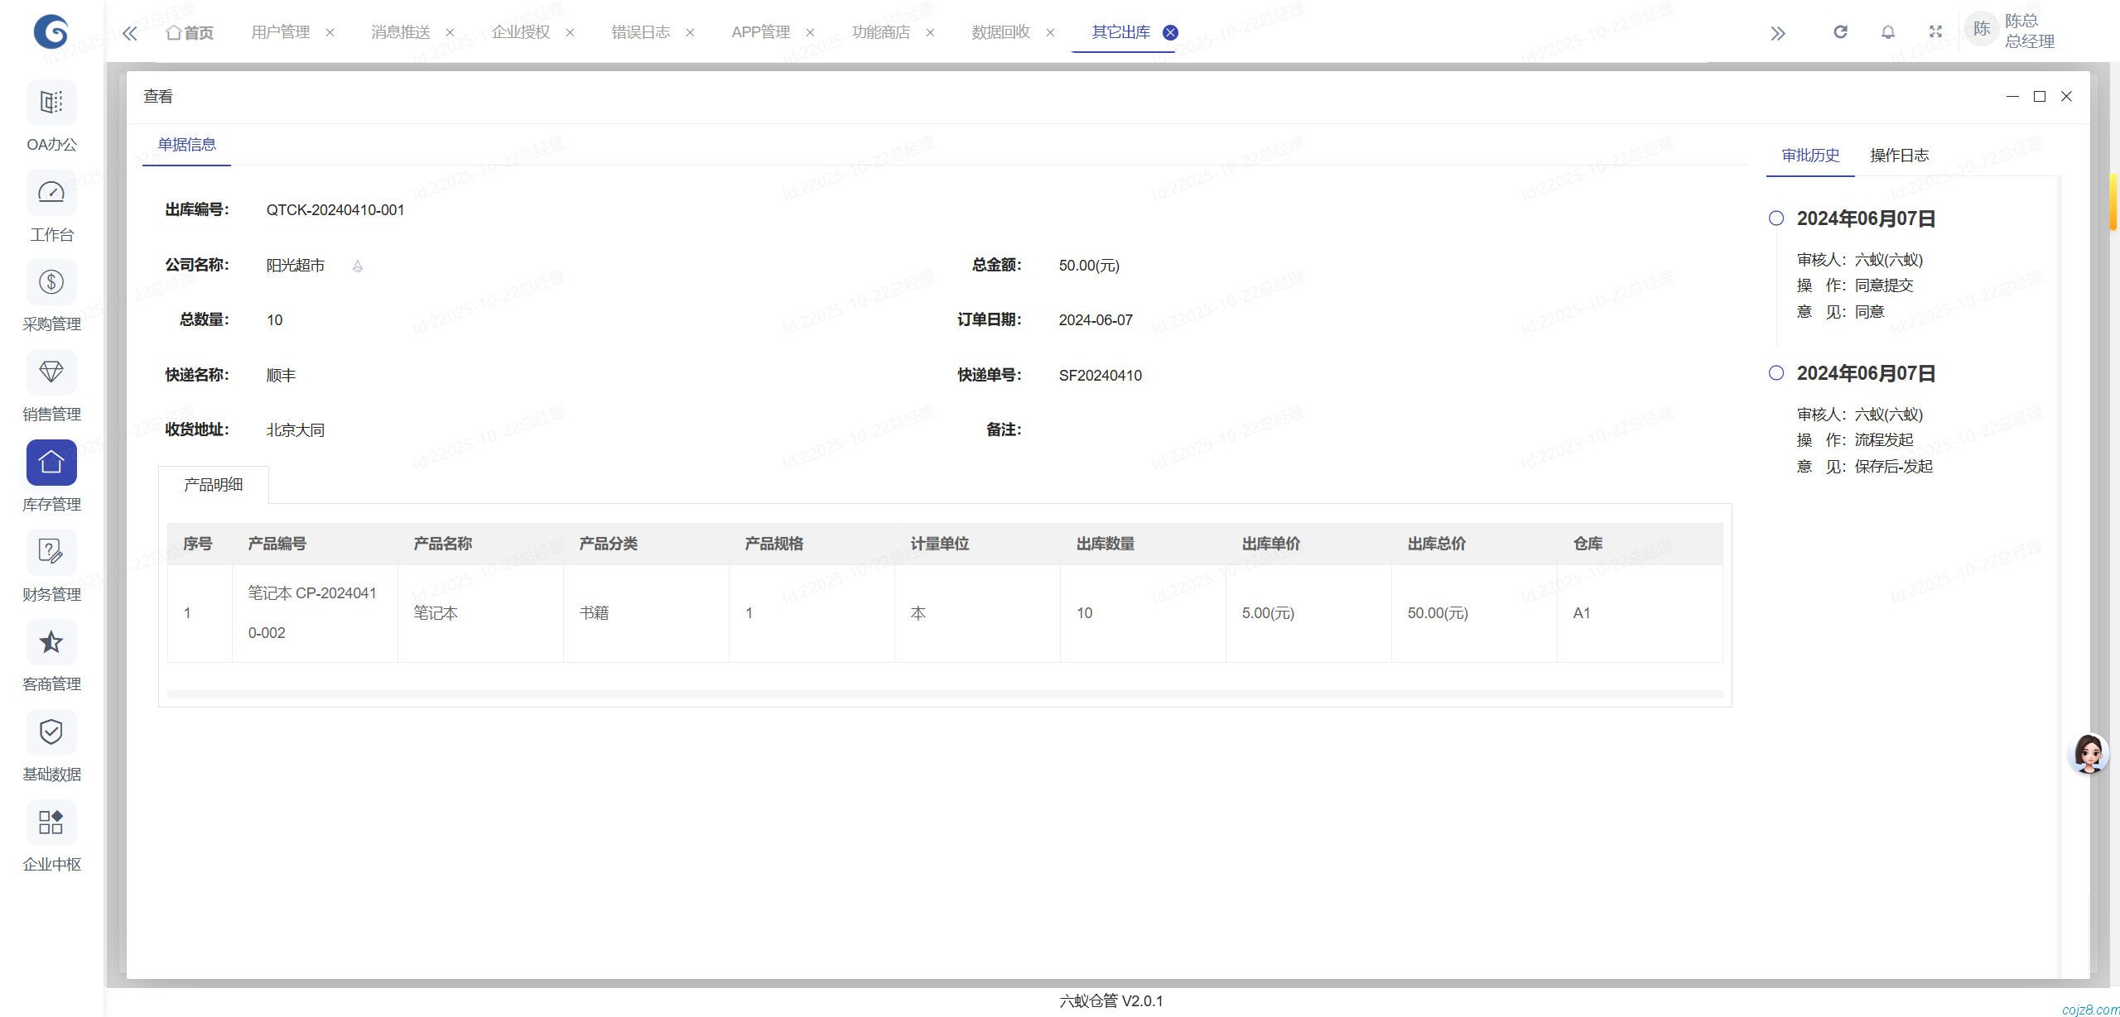The height and width of the screenshot is (1017, 2120).
Task: Maximize the 查看 dialog
Action: pos(2039,96)
